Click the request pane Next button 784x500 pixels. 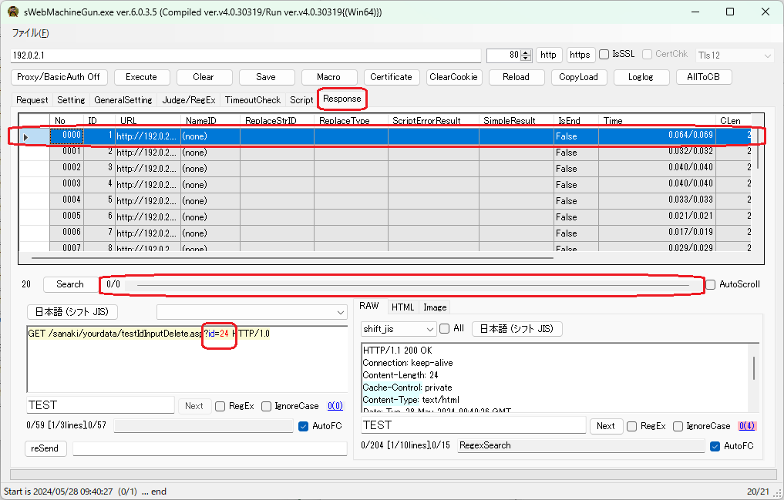(194, 406)
